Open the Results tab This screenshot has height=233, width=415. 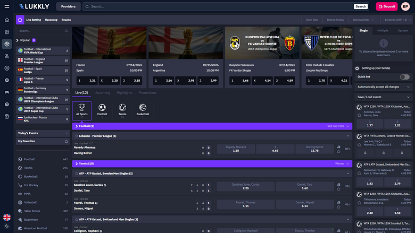pos(66,20)
